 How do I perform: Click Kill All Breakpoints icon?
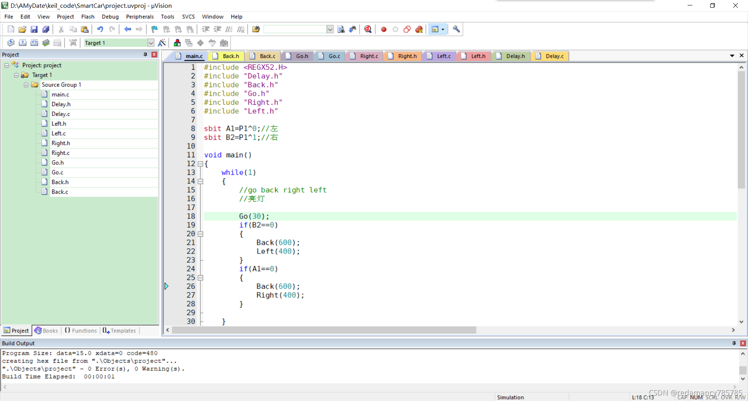(x=419, y=29)
